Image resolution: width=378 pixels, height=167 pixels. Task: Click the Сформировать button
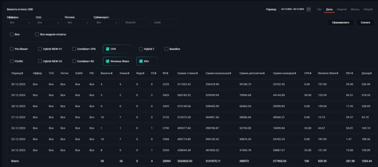point(340,23)
